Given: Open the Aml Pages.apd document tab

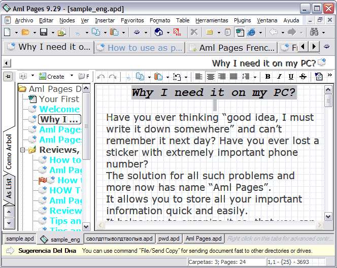Looking at the screenshot, I should (204, 239).
